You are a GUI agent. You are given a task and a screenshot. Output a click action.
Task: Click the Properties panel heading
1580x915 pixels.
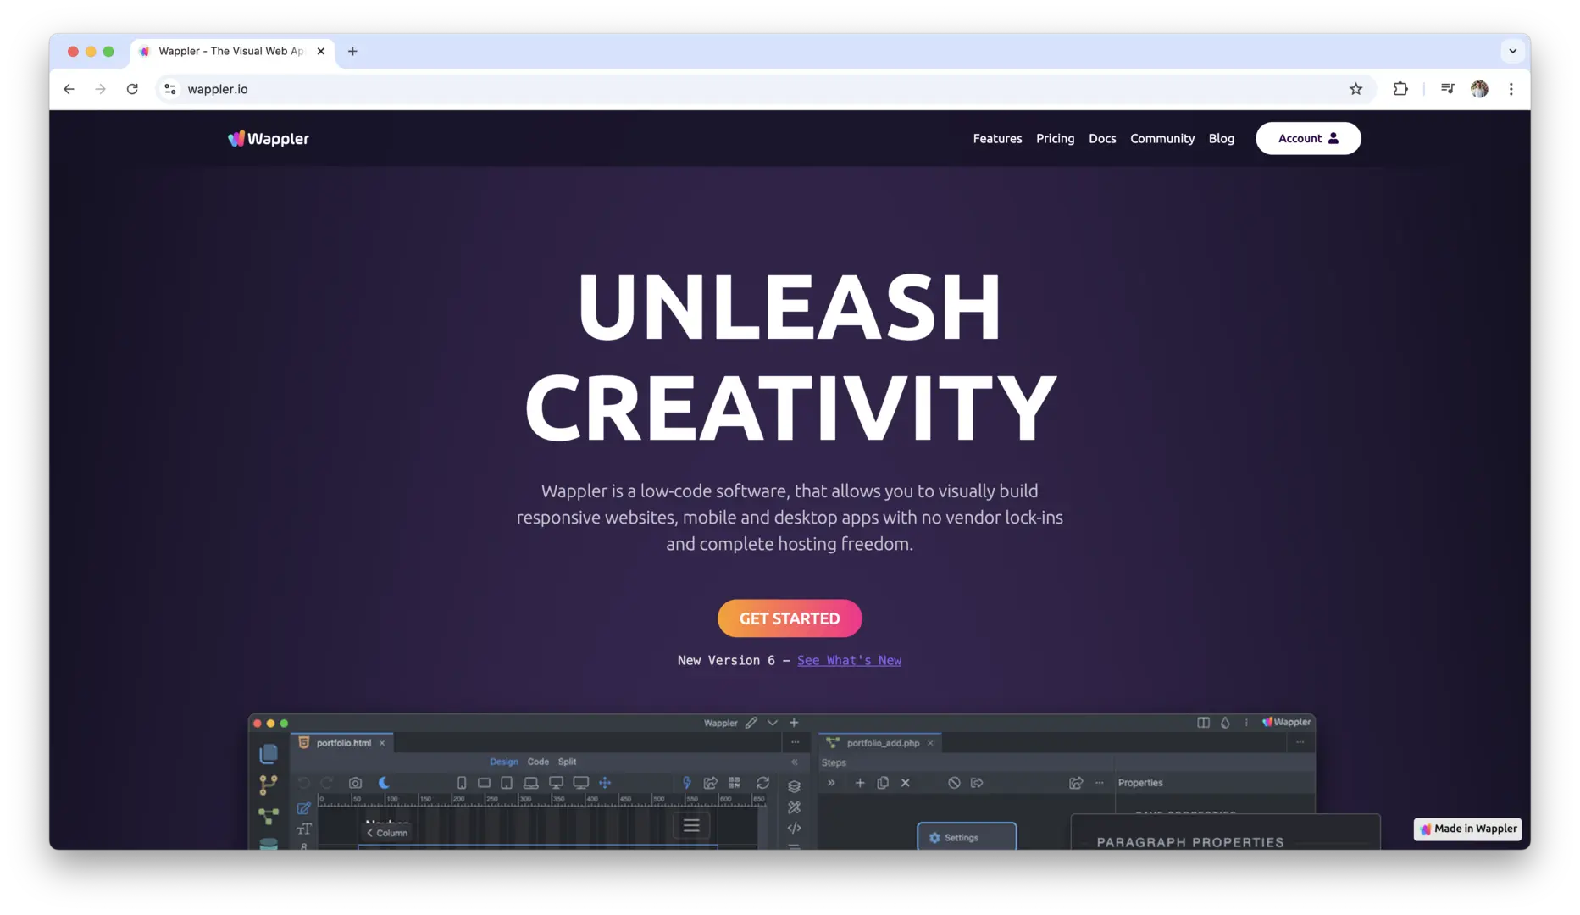click(1140, 783)
